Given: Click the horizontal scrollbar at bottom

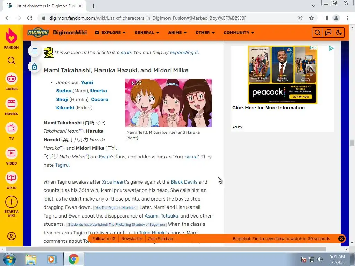Looking at the screenshot, I should (x=166, y=249).
